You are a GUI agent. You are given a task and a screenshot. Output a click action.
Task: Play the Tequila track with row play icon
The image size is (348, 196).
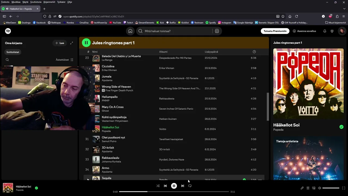coord(88,180)
